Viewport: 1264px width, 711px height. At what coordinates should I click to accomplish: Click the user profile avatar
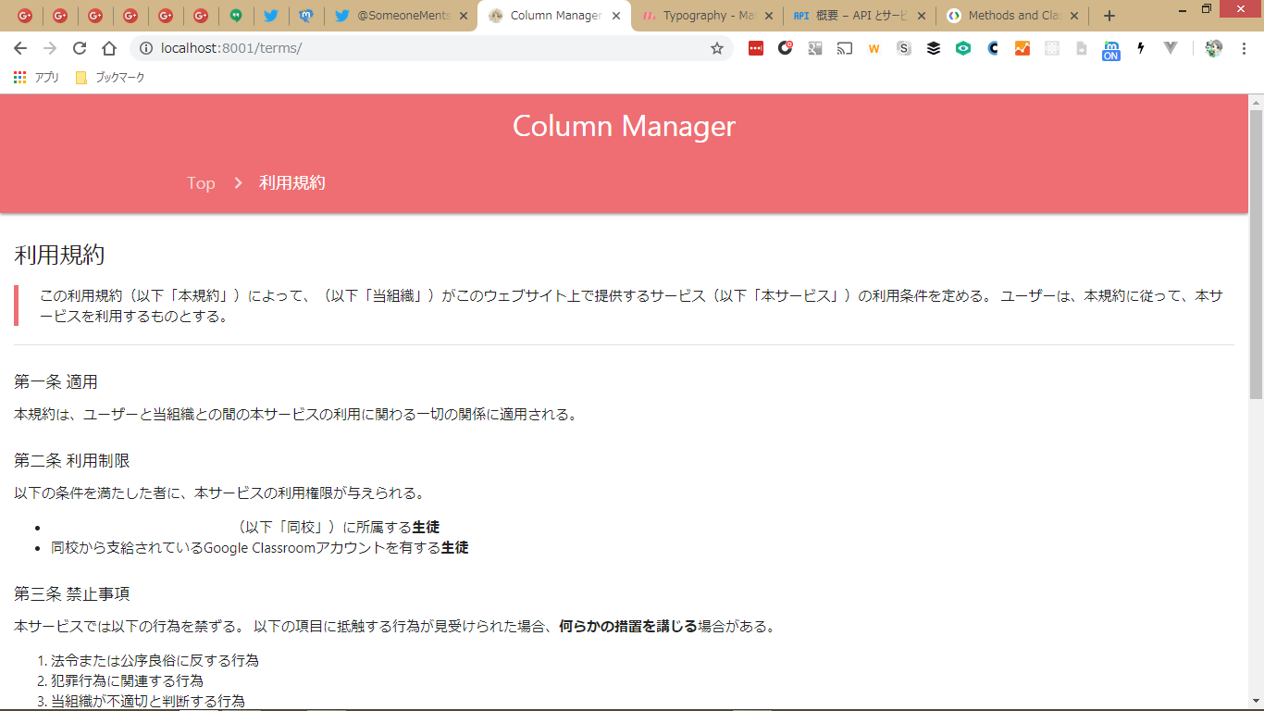click(x=1214, y=48)
